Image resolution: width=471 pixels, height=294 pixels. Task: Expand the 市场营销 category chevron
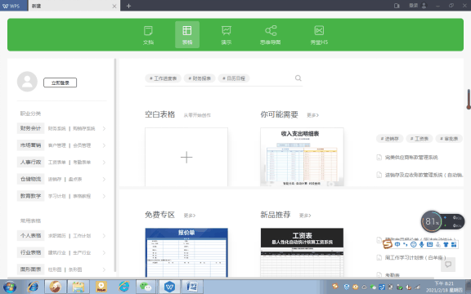click(104, 145)
